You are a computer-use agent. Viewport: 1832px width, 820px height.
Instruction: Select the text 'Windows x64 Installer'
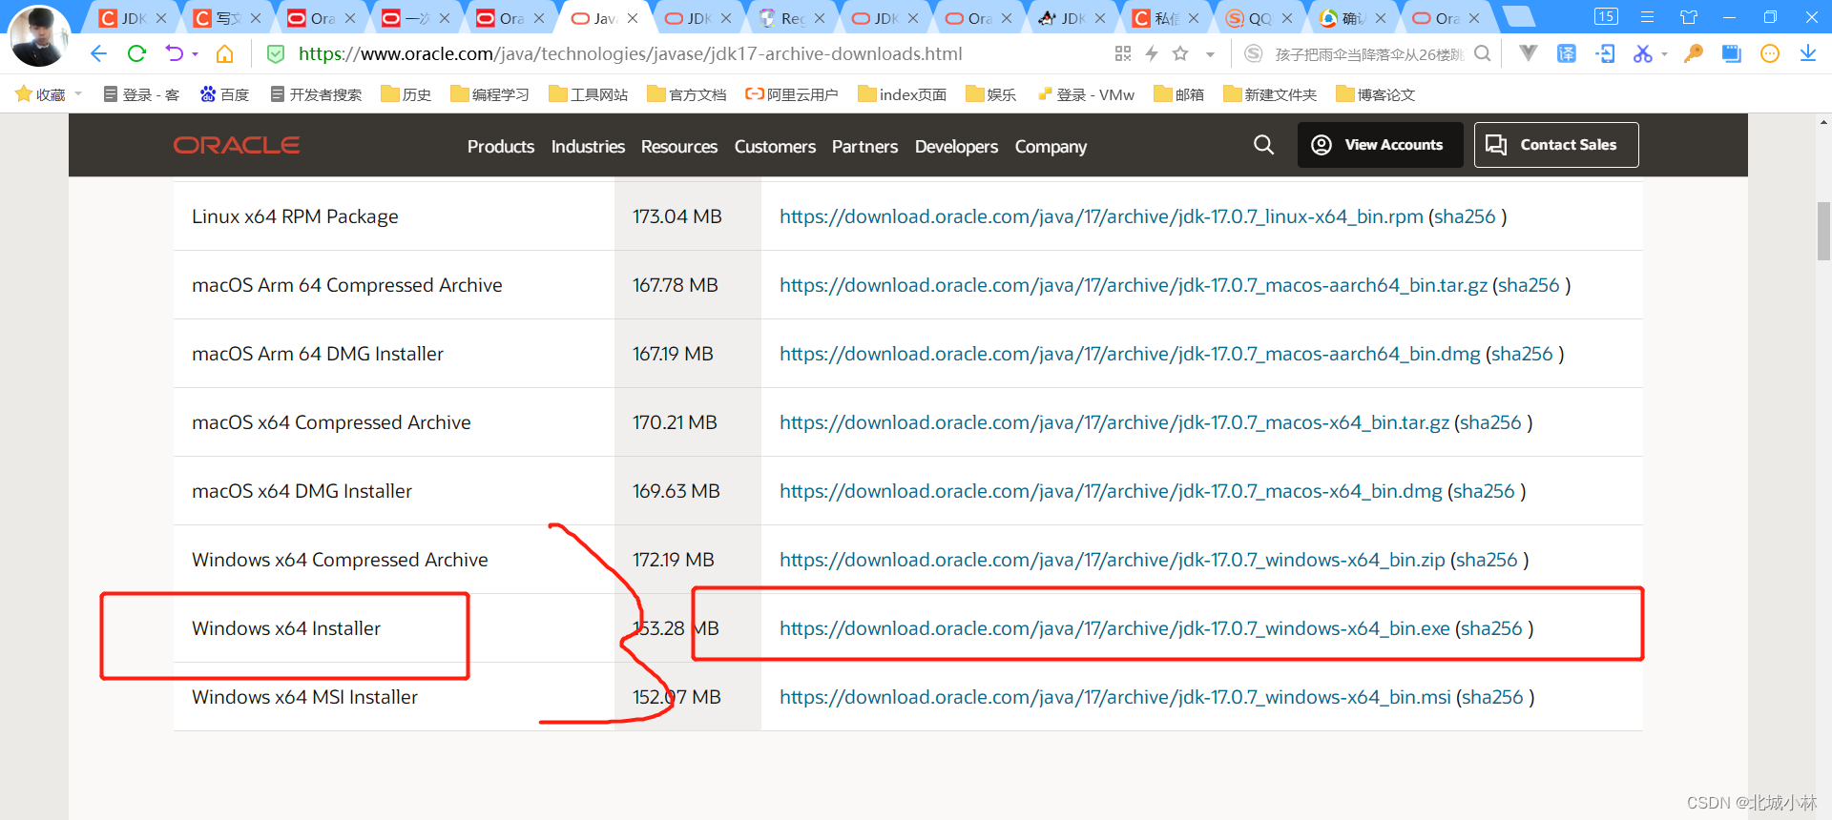[x=286, y=628]
